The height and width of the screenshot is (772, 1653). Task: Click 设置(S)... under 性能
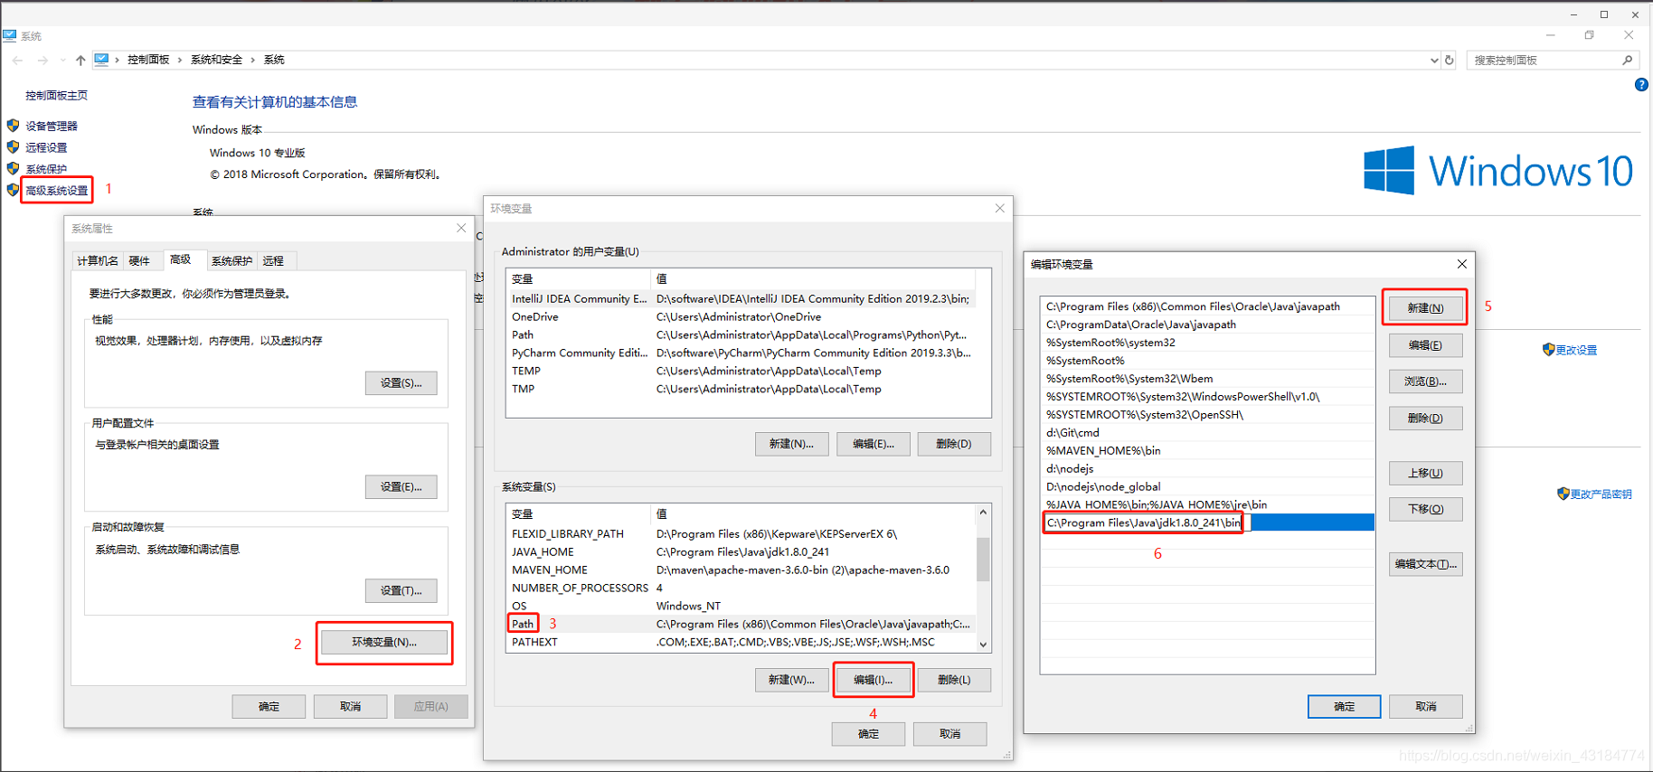point(401,383)
